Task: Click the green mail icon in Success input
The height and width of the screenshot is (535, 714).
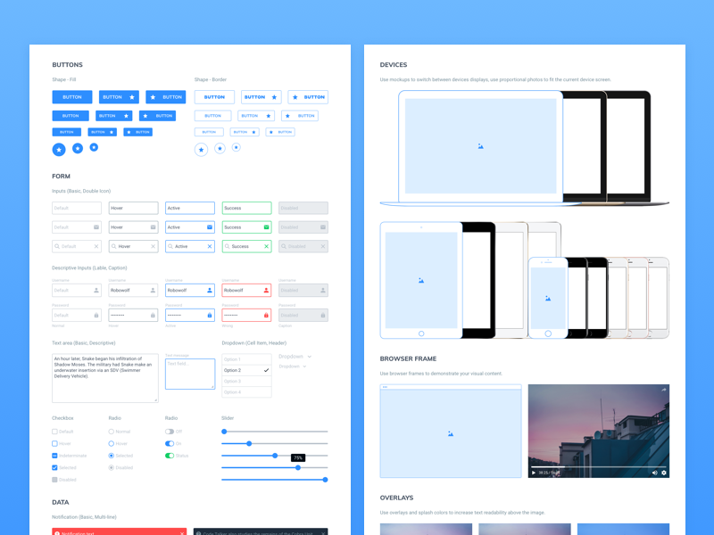Action: (x=266, y=227)
